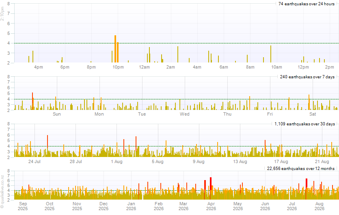Click the 4pm axis label
The width and height of the screenshot is (339, 215).
(39, 67)
